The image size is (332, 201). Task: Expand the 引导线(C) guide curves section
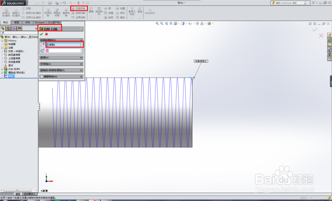click(61, 64)
